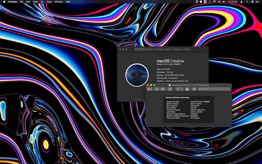The image size is (262, 164).
Task: Click Graphics NVIDIA Quadro K2000 line
Action: pyautogui.click(x=172, y=81)
